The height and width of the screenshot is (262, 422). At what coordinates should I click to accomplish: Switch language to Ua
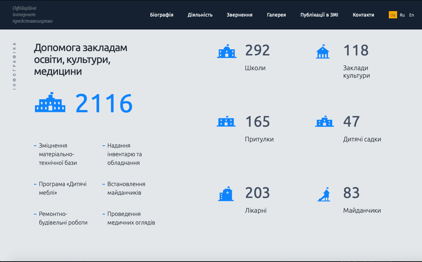coord(393,15)
